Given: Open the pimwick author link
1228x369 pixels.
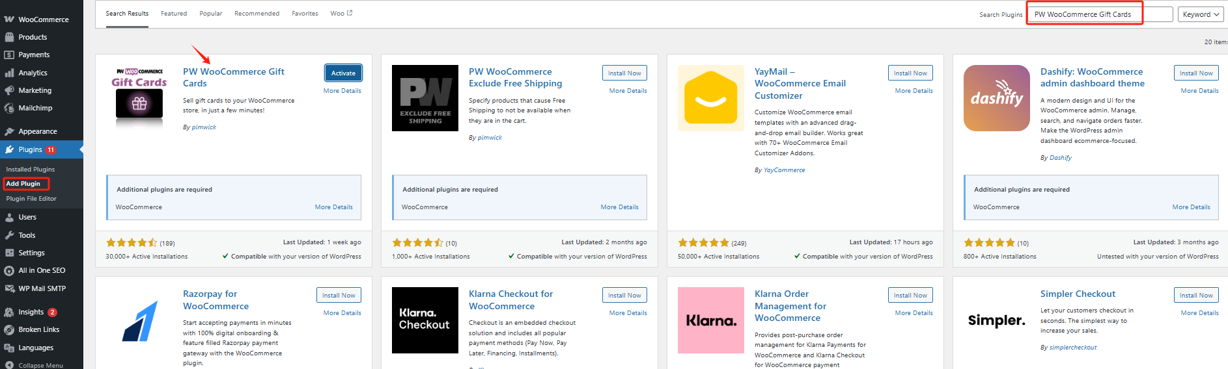Looking at the screenshot, I should point(204,127).
